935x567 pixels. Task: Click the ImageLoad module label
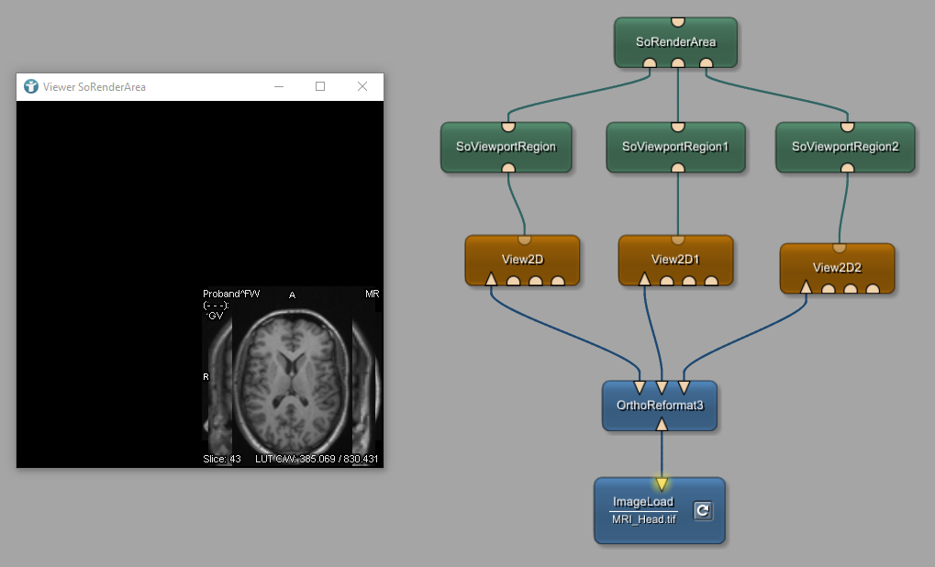pyautogui.click(x=642, y=502)
